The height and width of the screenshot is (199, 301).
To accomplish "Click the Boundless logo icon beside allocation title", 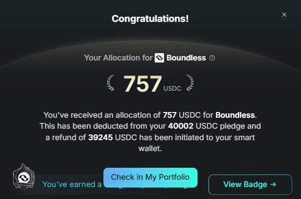I will 159,58.
